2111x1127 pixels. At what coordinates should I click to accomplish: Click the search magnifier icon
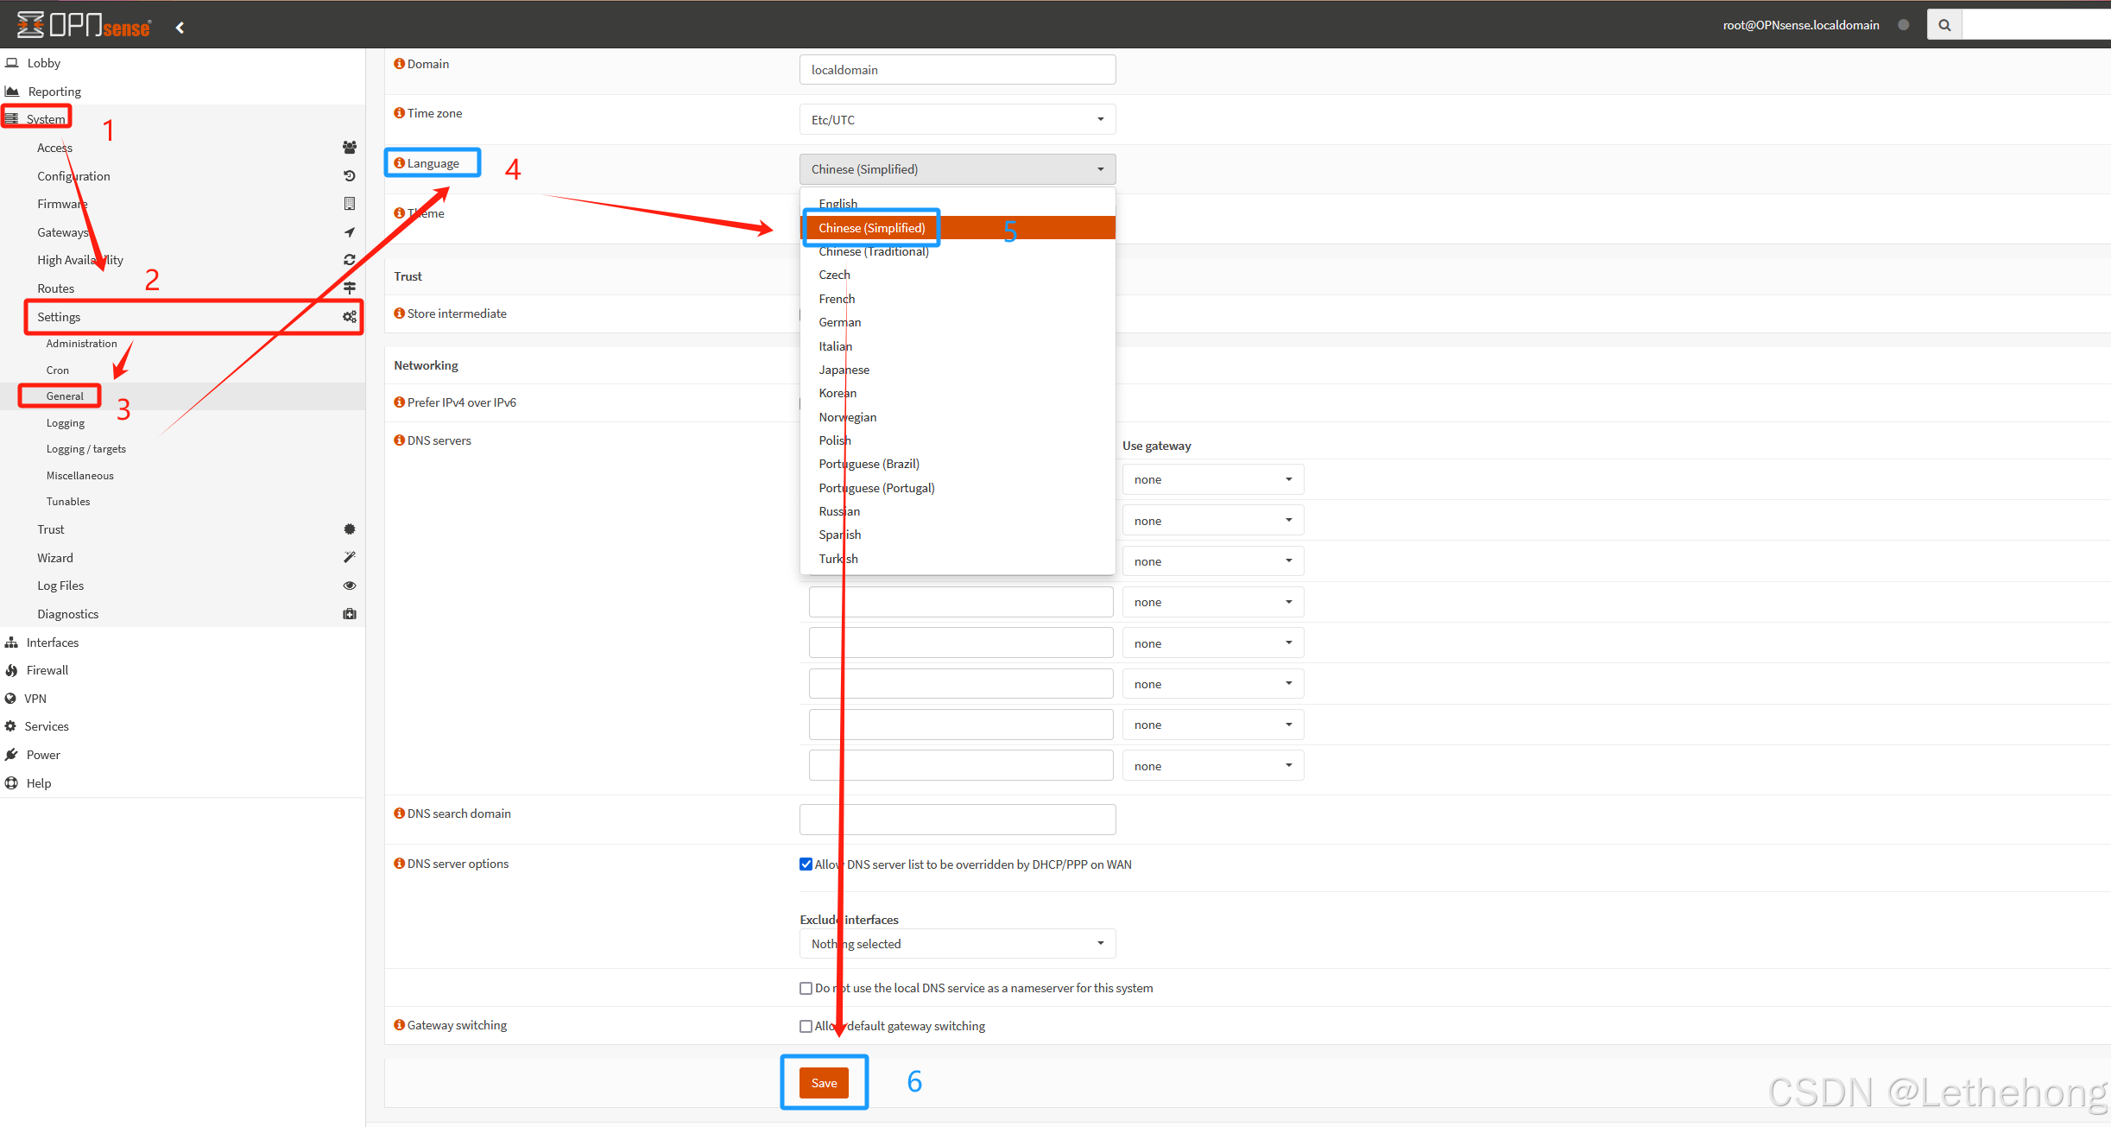[x=1944, y=25]
